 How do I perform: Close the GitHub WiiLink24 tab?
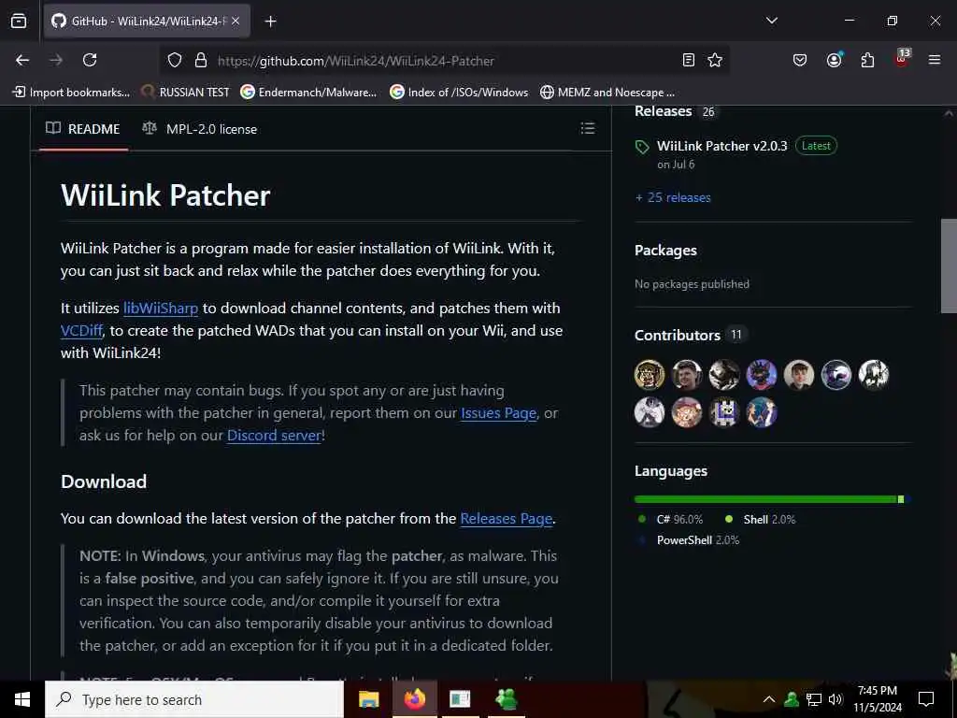pos(236,21)
